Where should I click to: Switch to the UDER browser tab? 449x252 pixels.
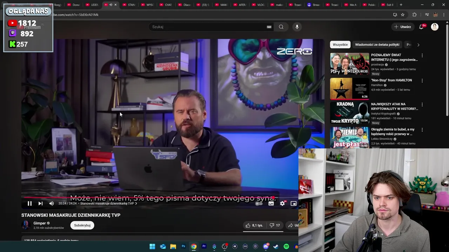93,5
